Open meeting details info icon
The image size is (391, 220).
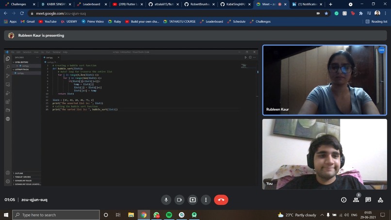tap(343, 200)
